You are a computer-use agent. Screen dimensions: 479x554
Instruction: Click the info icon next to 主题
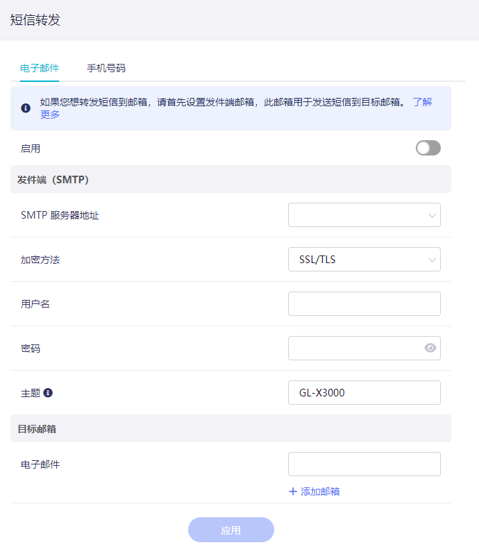[48, 392]
